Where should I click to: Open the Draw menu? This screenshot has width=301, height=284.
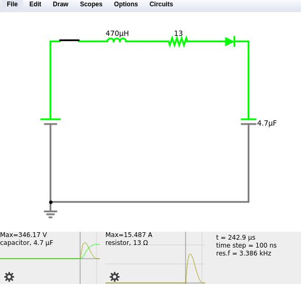pyautogui.click(x=61, y=4)
